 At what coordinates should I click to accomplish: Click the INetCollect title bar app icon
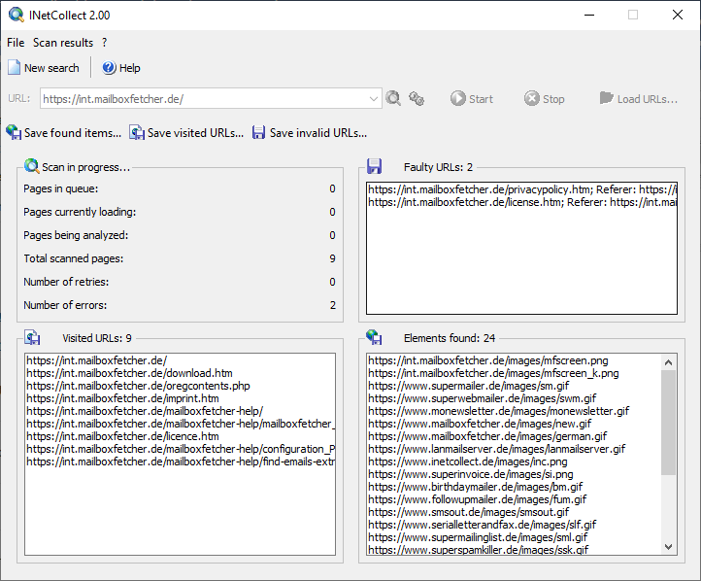(x=17, y=15)
